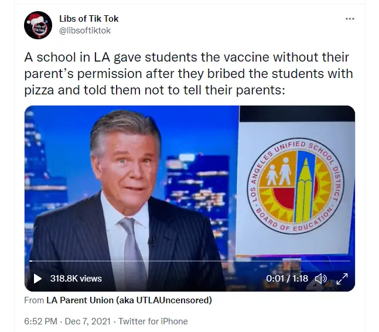Click the From label below the video
The height and width of the screenshot is (332, 379).
click(34, 300)
